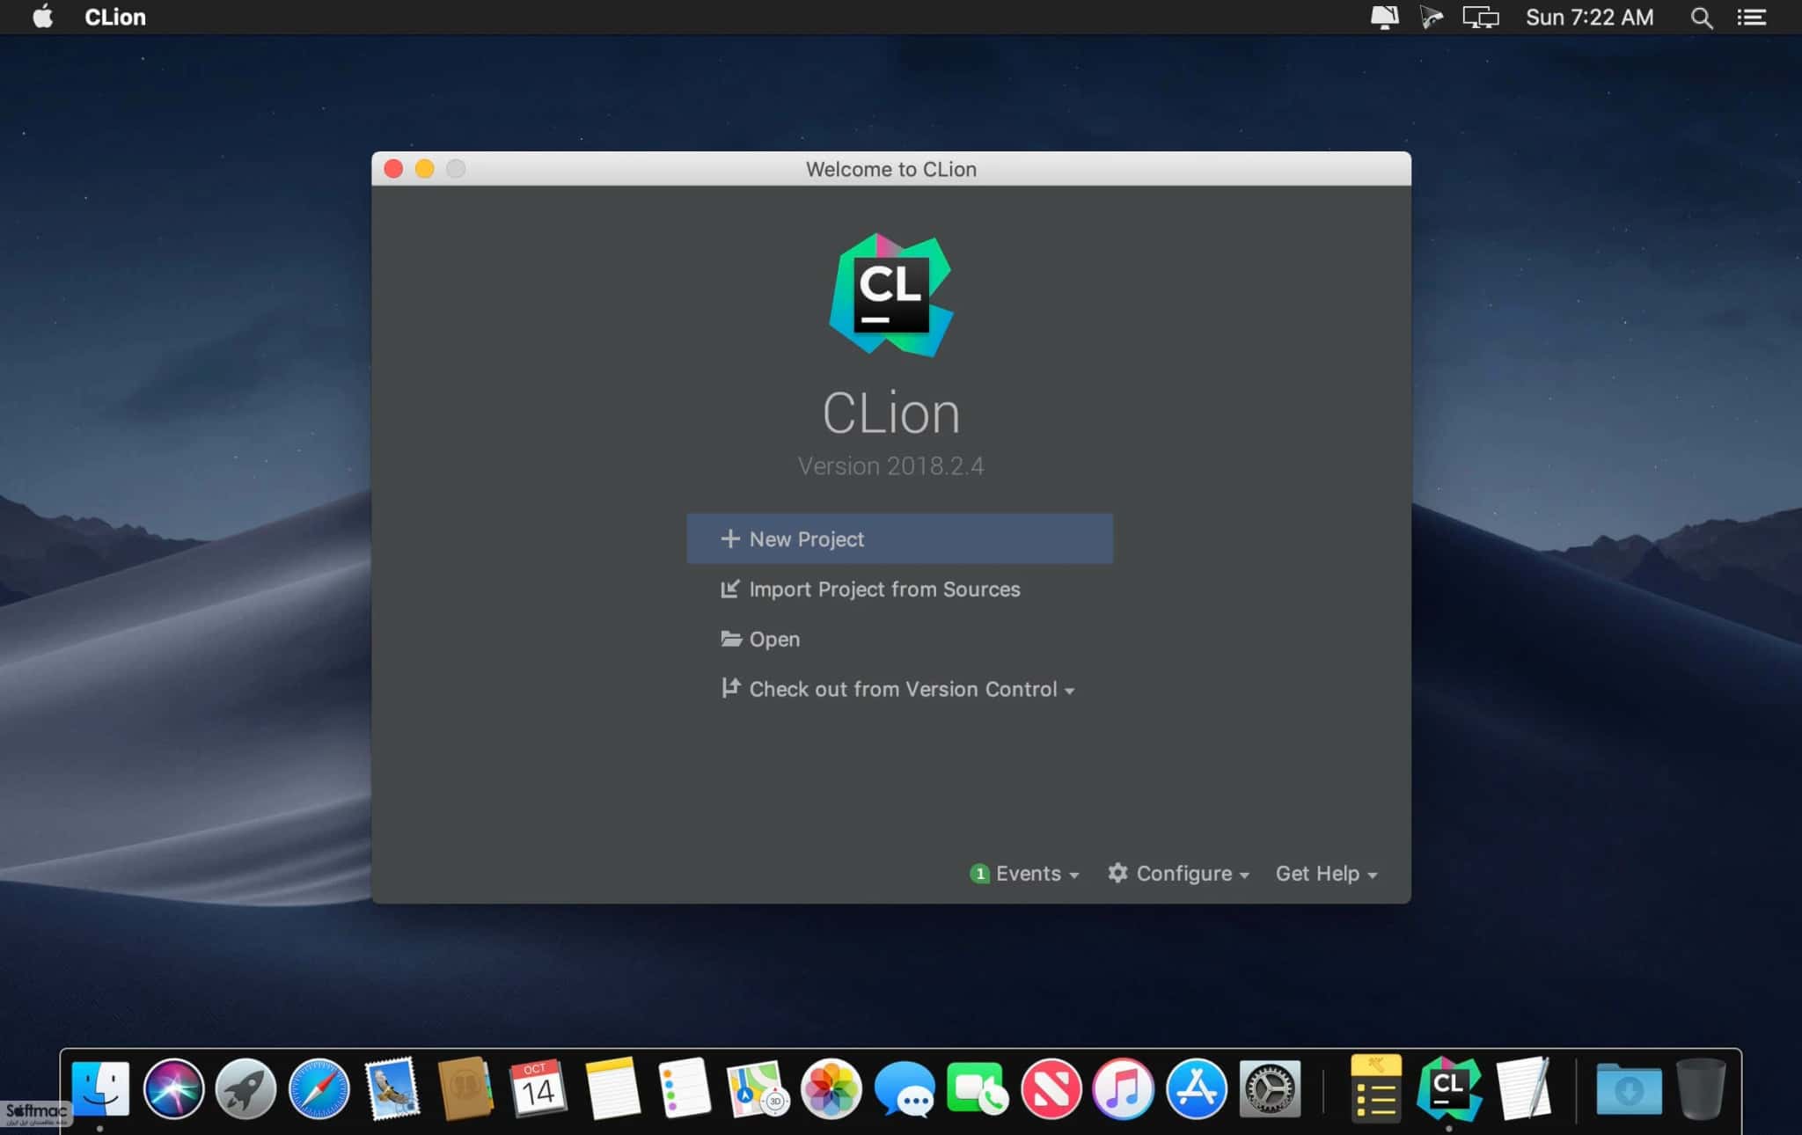Click the screen sharing displays icon in menu bar

(x=1481, y=18)
